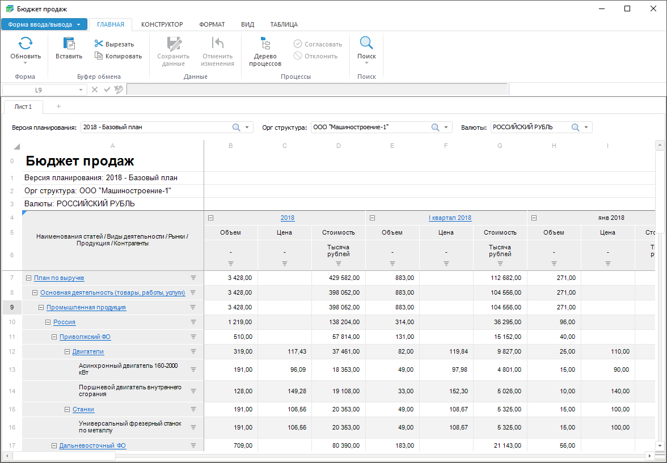Click search icon in Орг структура field
This screenshot has height=463, width=667.
coord(435,128)
